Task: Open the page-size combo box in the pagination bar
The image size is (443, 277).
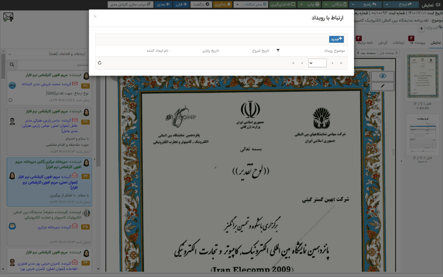Action: pos(318,63)
